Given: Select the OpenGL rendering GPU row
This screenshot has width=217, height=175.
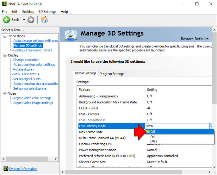Looking at the screenshot, I should (112, 144).
